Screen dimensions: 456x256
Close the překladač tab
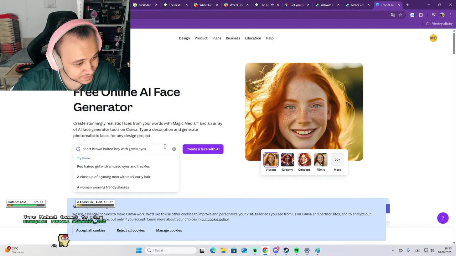(156, 5)
